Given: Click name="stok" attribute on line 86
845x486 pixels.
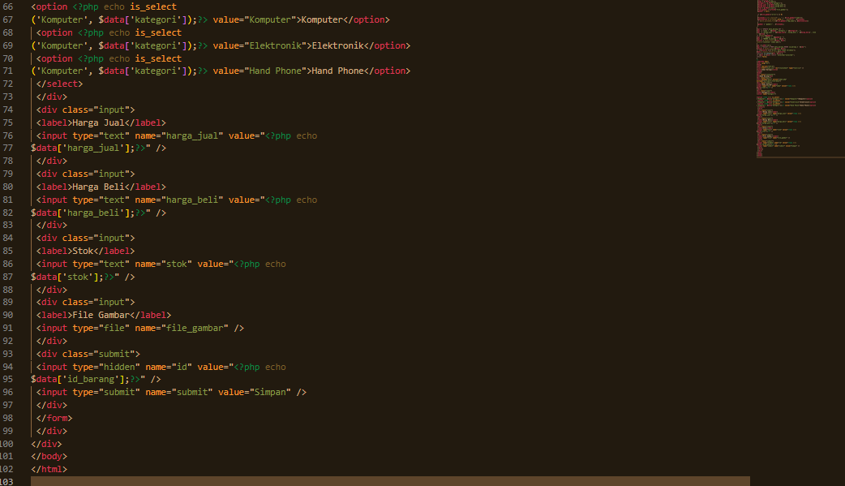Looking at the screenshot, I should click(163, 265).
